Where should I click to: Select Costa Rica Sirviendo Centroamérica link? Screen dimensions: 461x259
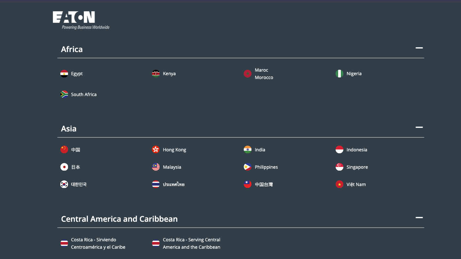[x=98, y=244]
